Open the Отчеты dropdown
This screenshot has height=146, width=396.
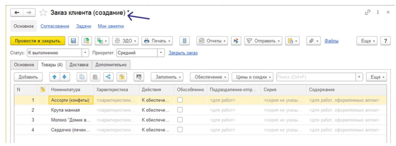212,41
